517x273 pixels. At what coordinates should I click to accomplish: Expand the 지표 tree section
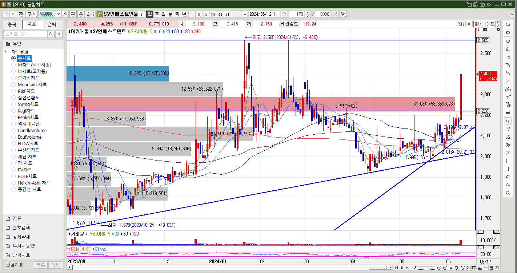[x=8, y=219]
